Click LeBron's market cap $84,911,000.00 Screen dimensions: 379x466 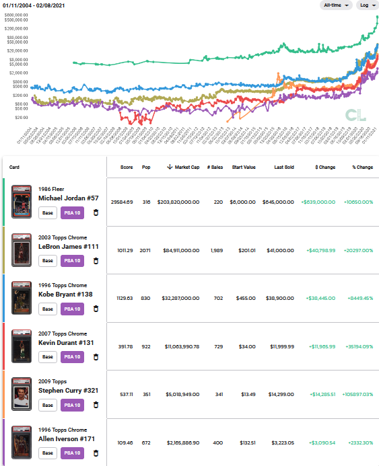(181, 251)
